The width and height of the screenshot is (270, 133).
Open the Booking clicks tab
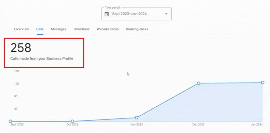pos(137,29)
